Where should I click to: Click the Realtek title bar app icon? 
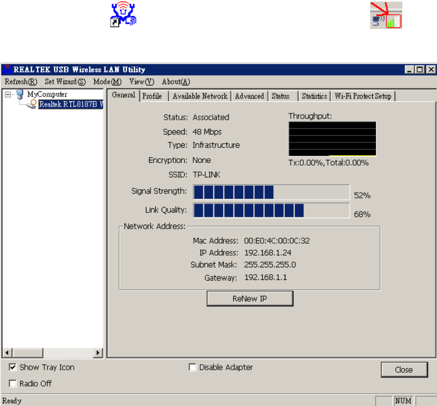click(x=7, y=69)
